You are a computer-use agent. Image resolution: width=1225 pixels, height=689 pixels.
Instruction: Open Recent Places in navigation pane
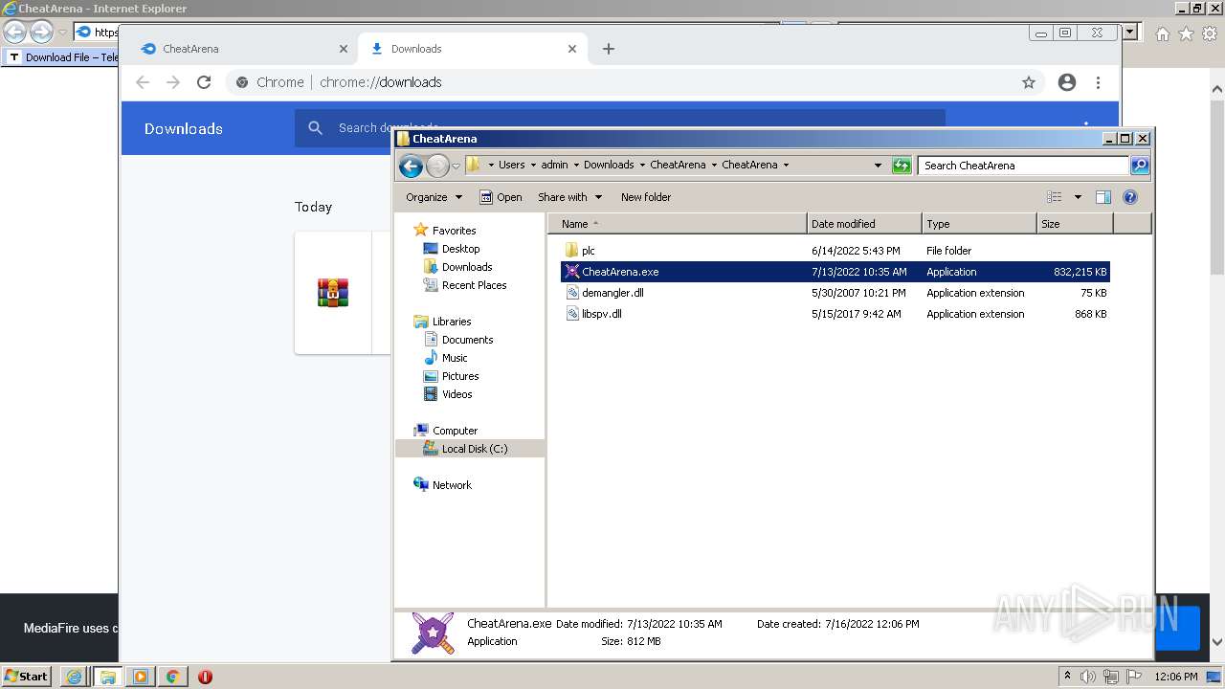tap(474, 285)
